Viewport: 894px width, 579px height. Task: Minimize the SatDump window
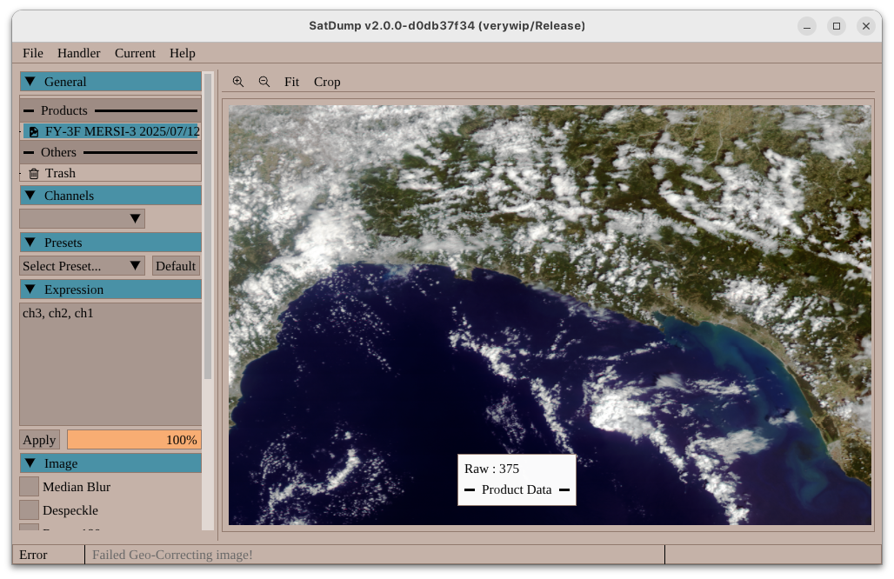807,26
